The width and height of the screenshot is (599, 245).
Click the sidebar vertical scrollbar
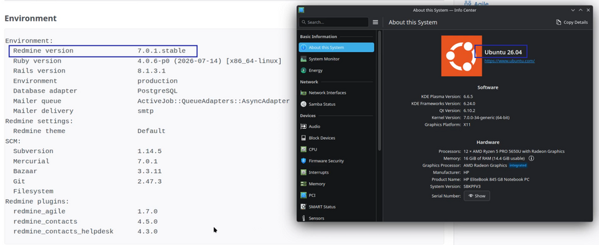379,91
